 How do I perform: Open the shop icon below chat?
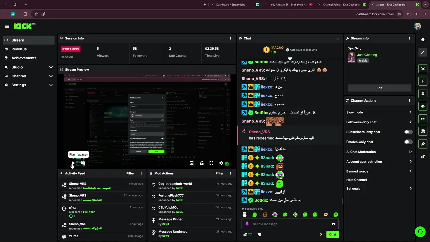(x=259, y=235)
